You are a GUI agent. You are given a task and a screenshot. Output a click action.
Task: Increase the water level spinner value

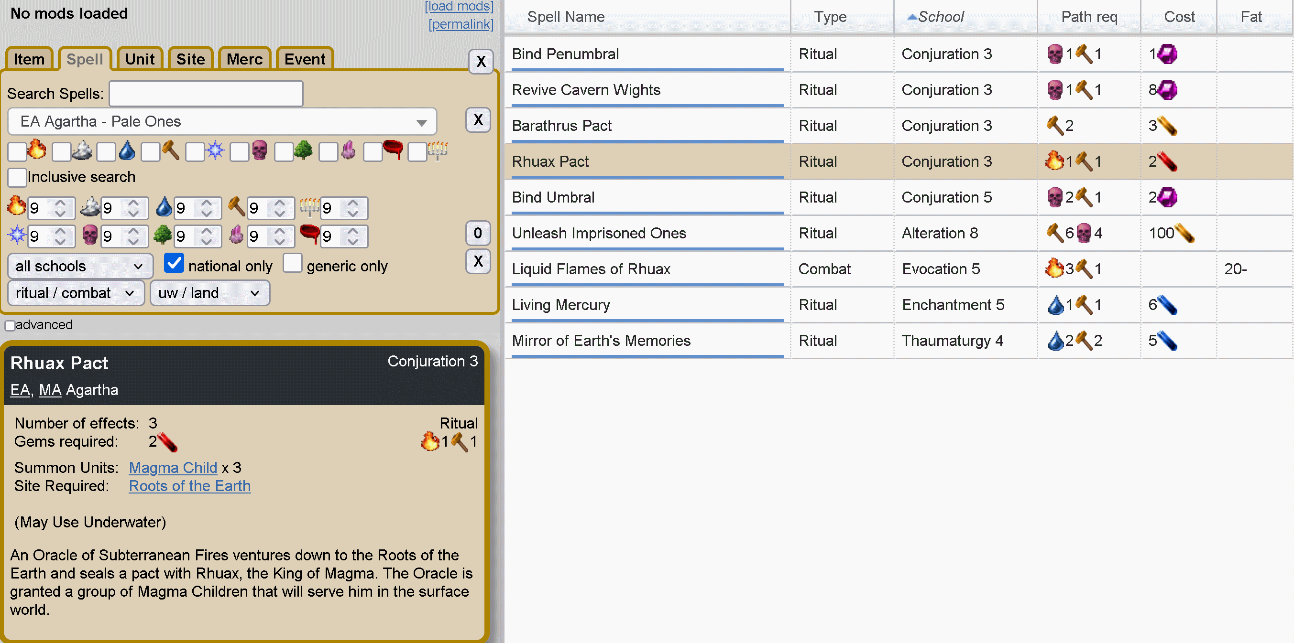click(207, 203)
